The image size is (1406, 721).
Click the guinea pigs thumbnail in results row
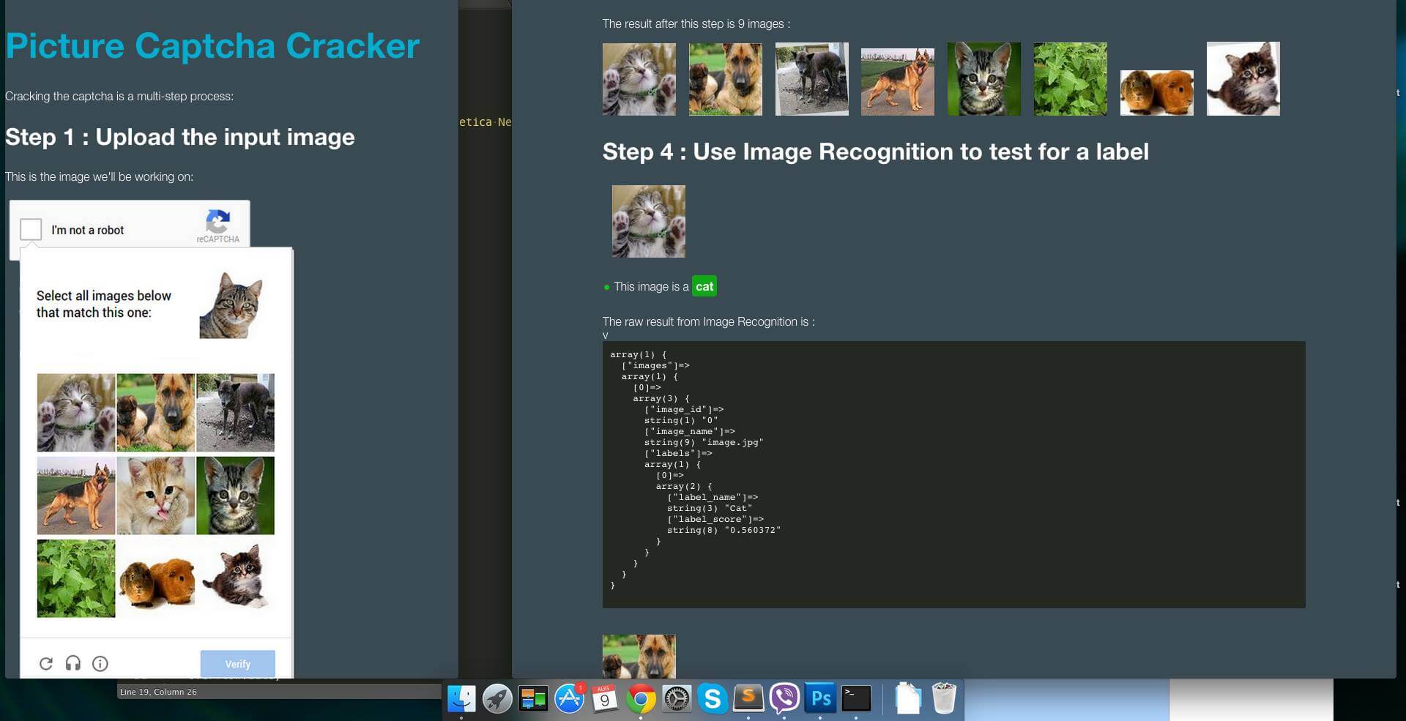click(x=1156, y=92)
